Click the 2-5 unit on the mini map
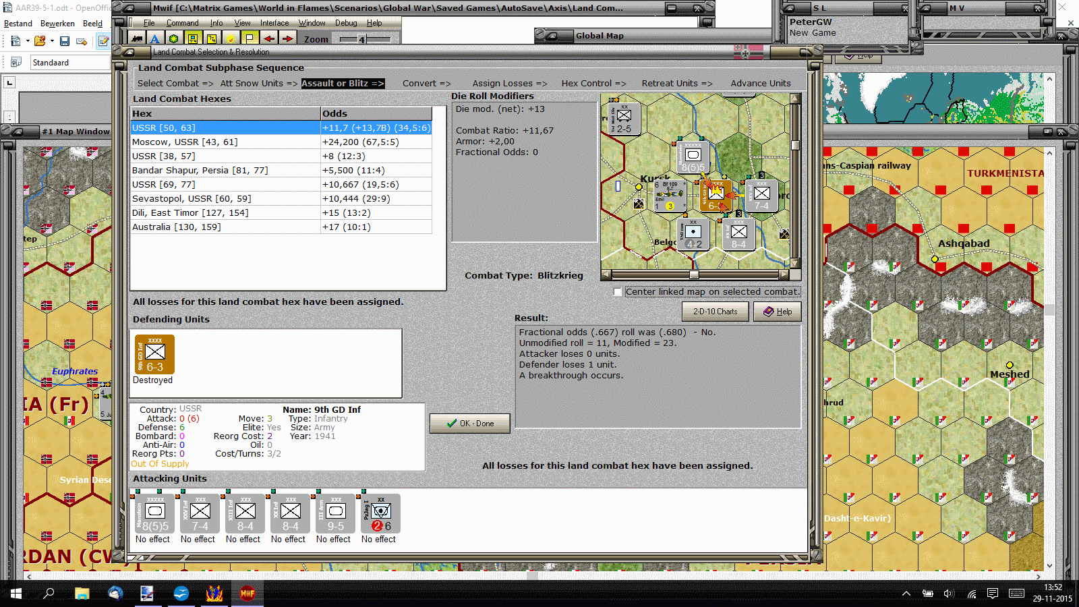Viewport: 1079px width, 607px height. tap(624, 118)
